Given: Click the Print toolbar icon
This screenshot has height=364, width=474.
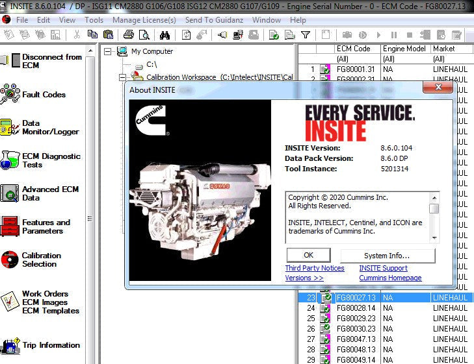Looking at the screenshot, I should [129, 35].
